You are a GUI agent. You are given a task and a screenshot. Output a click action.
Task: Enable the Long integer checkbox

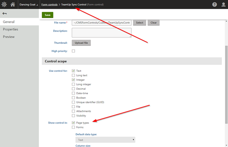[73, 84]
